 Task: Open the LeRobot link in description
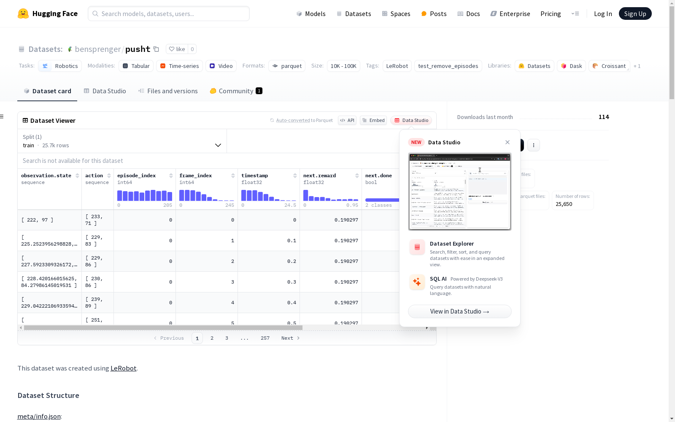coord(123,368)
